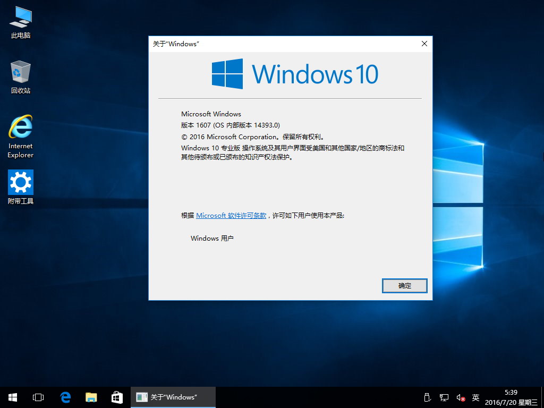Select the Internet Explorer desktop shortcut
544x408 pixels.
[21, 137]
